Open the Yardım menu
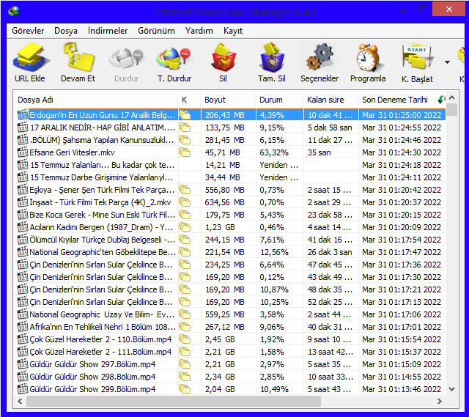 199,31
